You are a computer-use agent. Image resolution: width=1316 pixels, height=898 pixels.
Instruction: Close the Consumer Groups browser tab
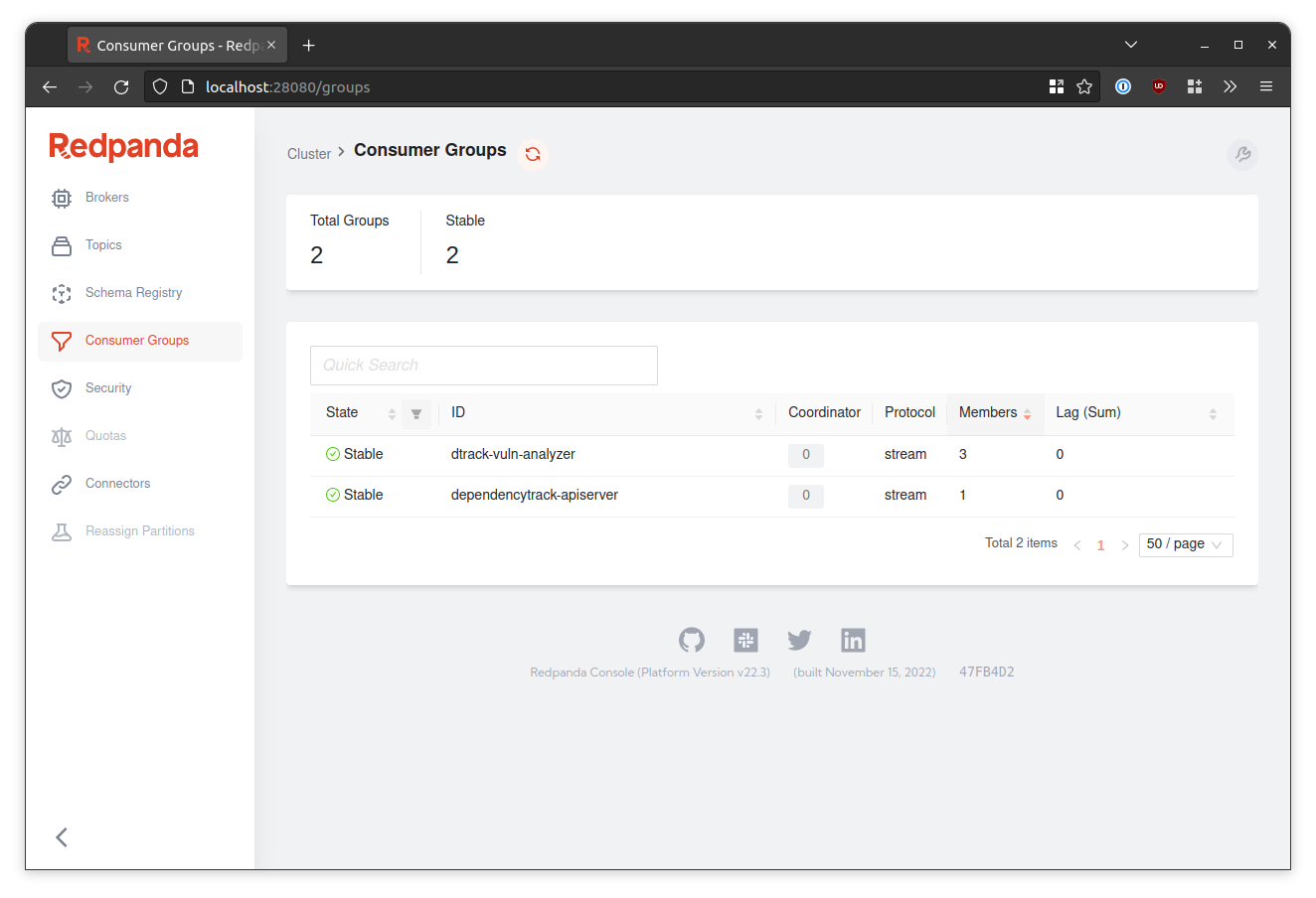(x=271, y=46)
